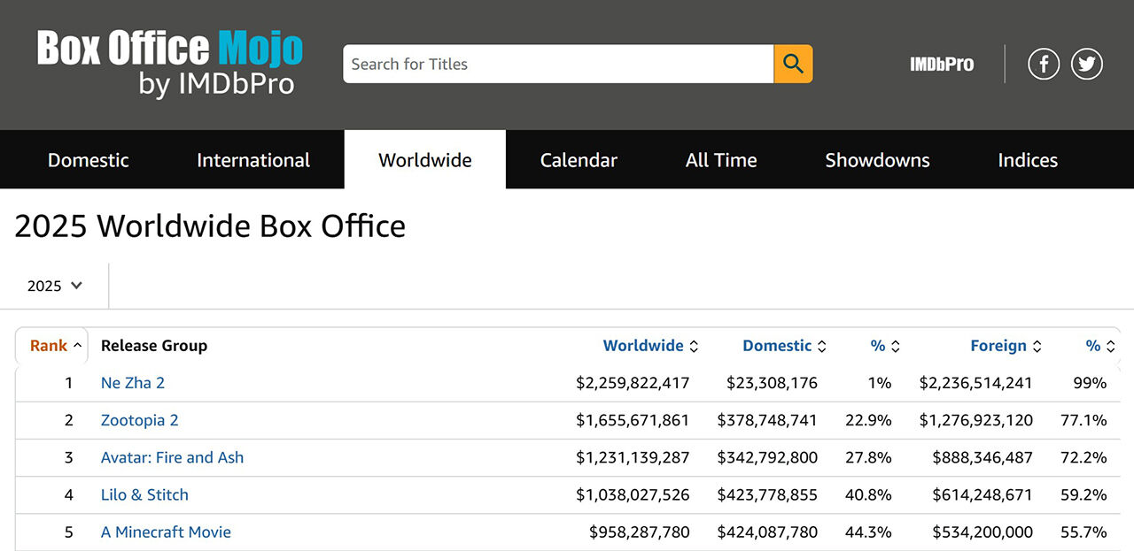The width and height of the screenshot is (1134, 551).
Task: Click the IMDbPro logo in header
Action: [x=942, y=64]
